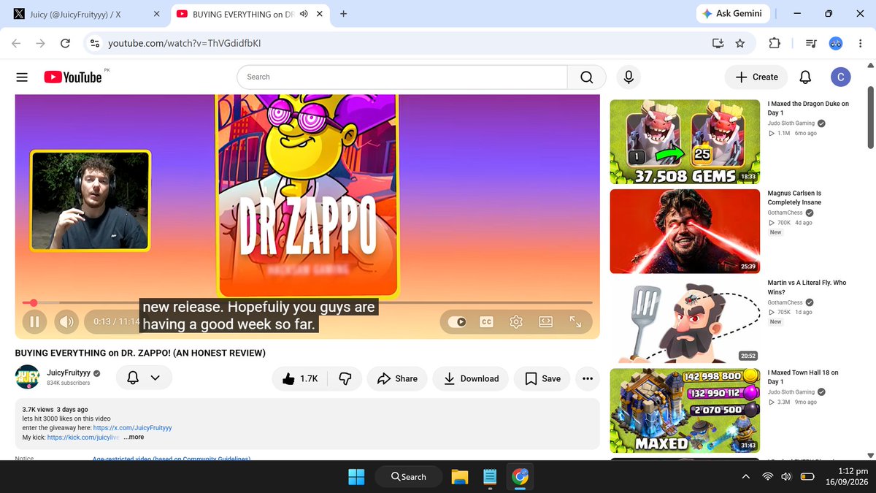Open Chrome extensions puzzle icon
Image resolution: width=876 pixels, height=493 pixels.
coord(775,44)
